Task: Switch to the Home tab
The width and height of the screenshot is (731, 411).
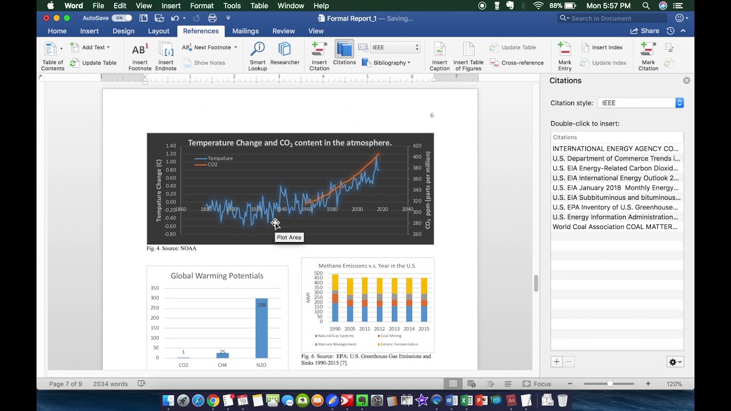Action: 57,31
